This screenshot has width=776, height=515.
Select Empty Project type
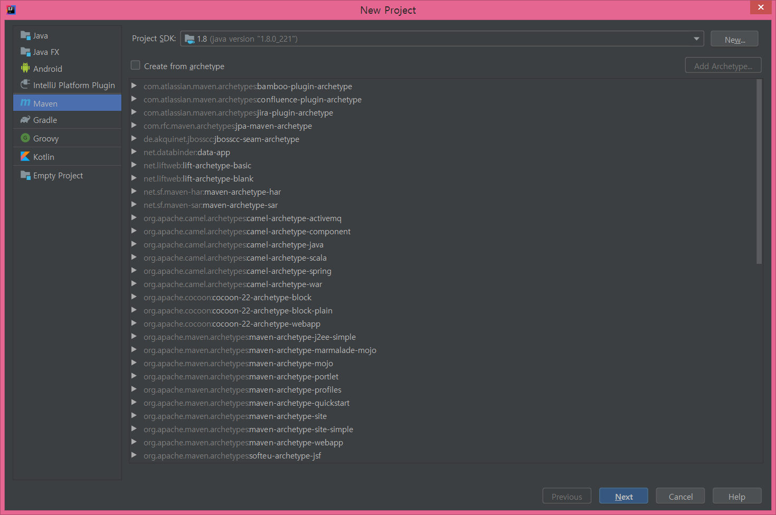(67, 175)
